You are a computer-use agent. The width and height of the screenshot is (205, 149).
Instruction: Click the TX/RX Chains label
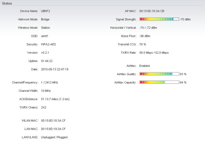pyautogui.click(x=29, y=108)
